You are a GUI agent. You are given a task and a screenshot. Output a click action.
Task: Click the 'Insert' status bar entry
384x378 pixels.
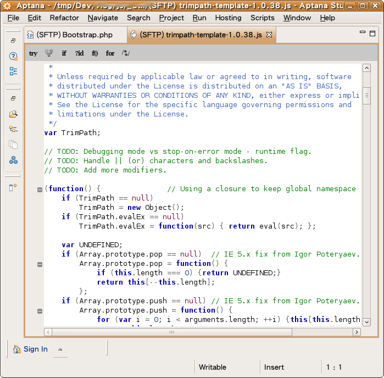[274, 367]
